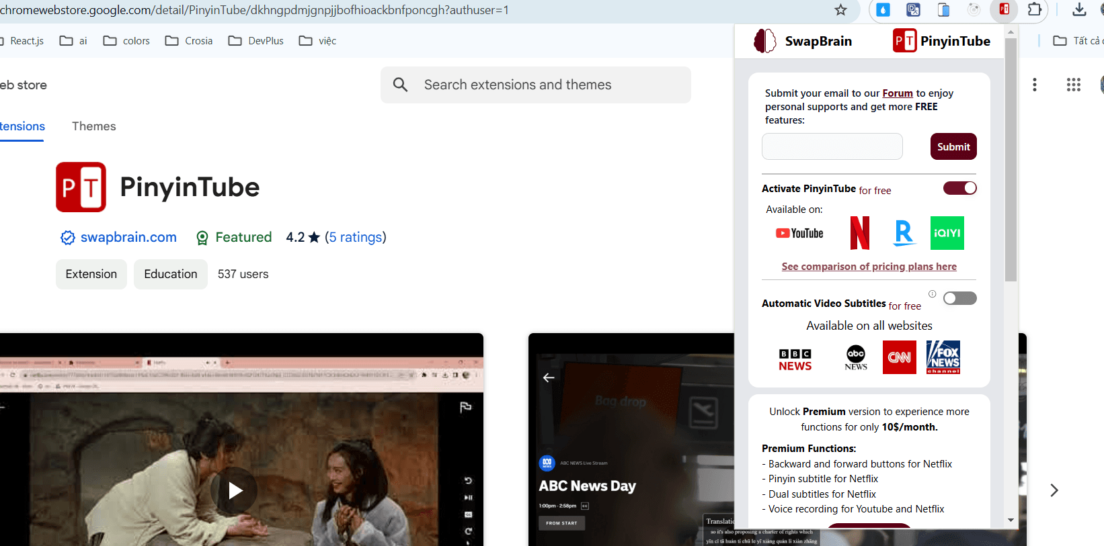This screenshot has height=546, width=1104.
Task: Click the YouTube logo in popup
Action: (799, 233)
